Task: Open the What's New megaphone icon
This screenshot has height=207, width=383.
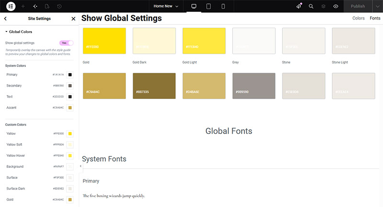Action: (299, 6)
